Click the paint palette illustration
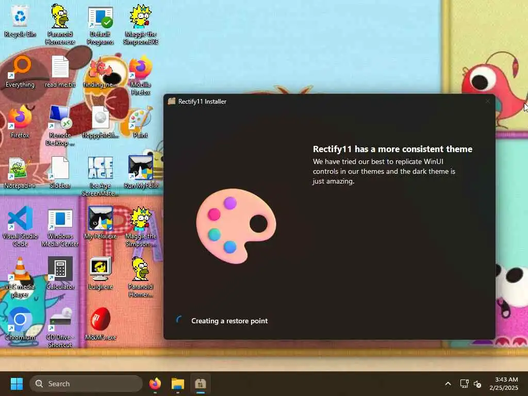 click(x=236, y=226)
